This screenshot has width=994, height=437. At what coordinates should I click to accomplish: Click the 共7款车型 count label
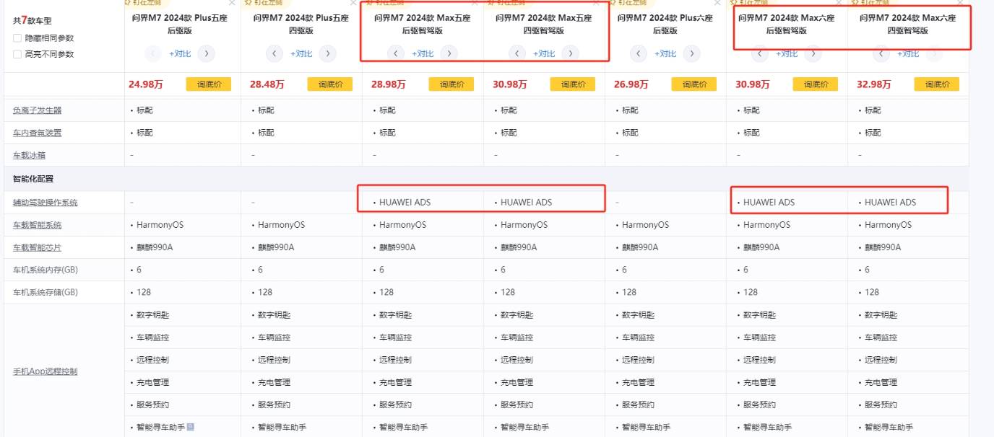pyautogui.click(x=33, y=21)
